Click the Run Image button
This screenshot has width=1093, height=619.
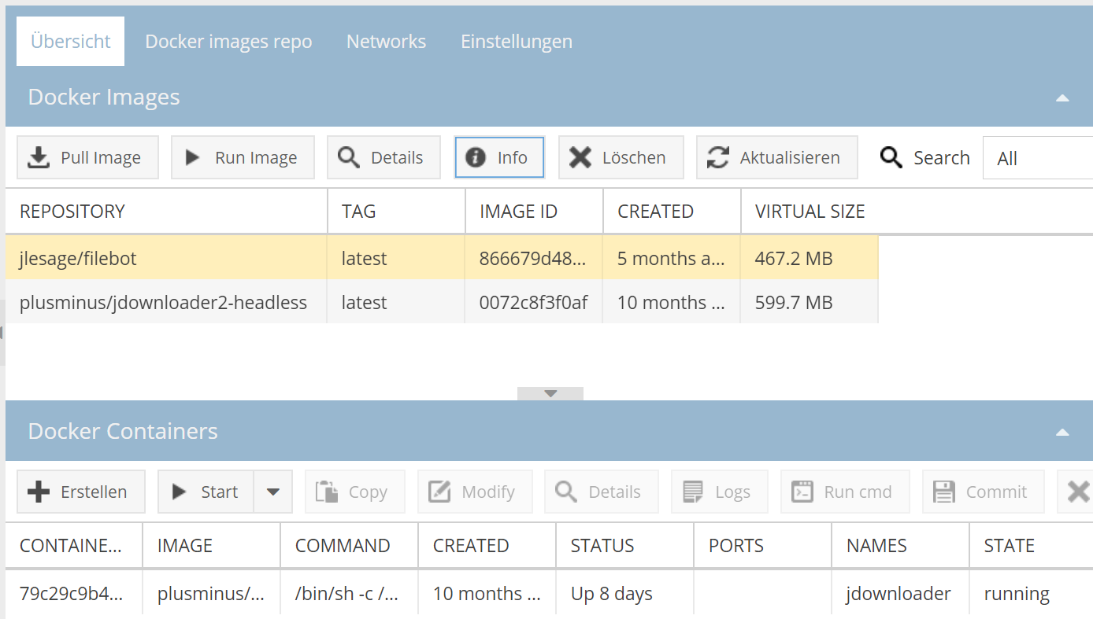(x=243, y=157)
